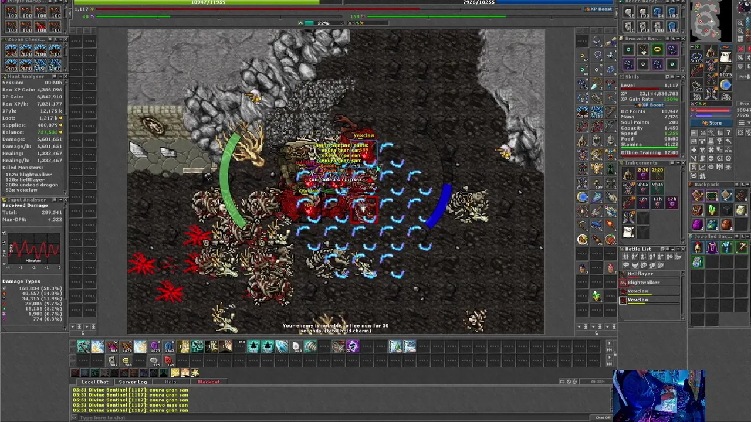
Task: Use potion hotkey with 1479 charges
Action: (127, 347)
